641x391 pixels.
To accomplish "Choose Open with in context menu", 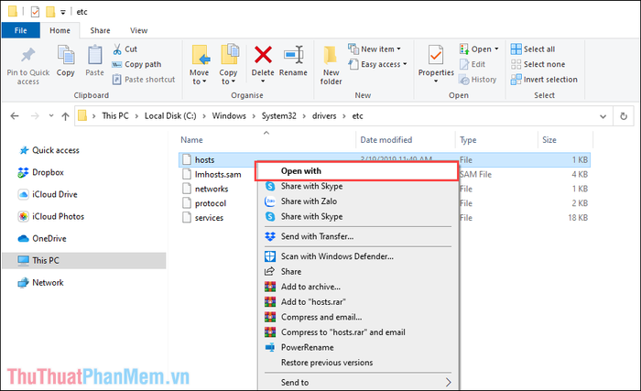I will tap(356, 171).
